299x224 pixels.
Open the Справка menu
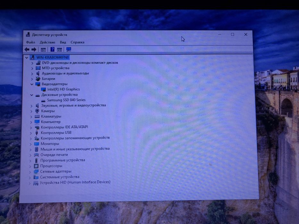[x=78, y=42]
